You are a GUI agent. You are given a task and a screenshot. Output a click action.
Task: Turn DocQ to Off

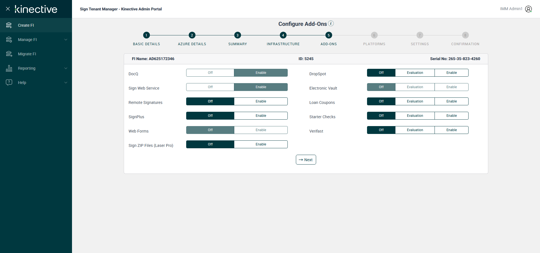click(210, 73)
